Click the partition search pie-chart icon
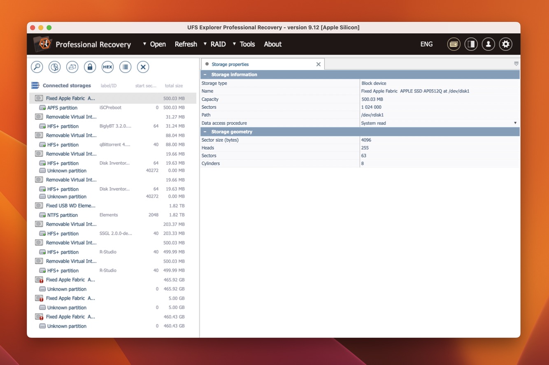 [x=55, y=67]
